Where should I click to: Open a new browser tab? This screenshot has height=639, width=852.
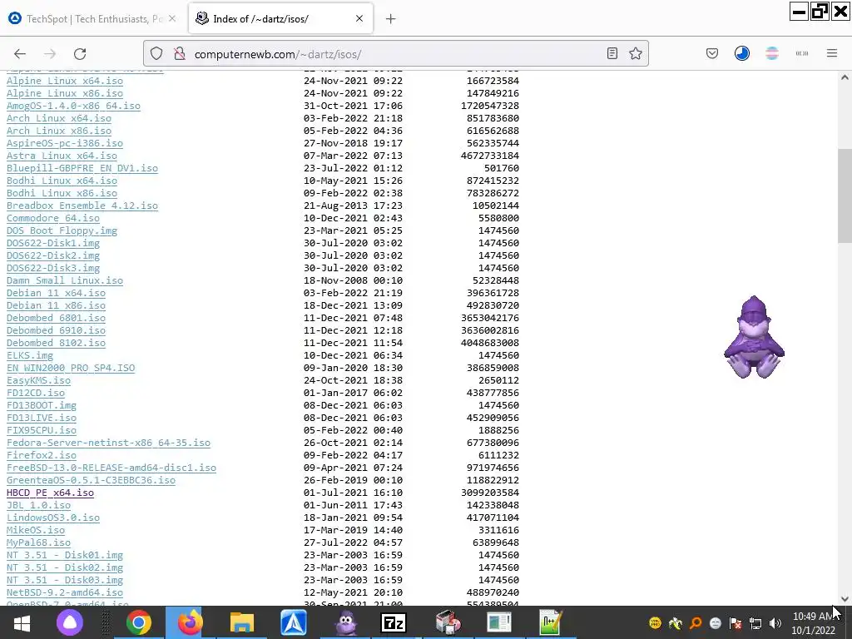[391, 19]
